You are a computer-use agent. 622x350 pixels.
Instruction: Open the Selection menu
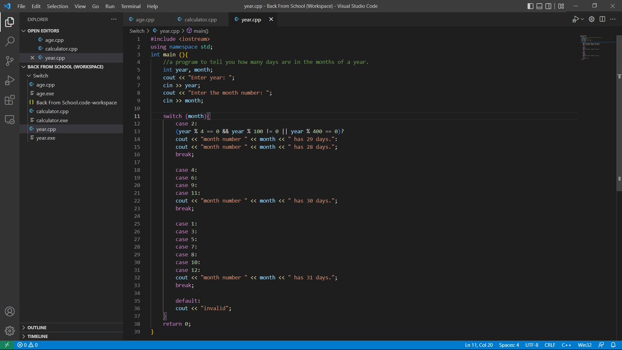click(58, 6)
